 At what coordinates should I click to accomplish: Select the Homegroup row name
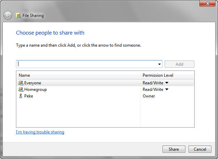pyautogui.click(x=35, y=90)
